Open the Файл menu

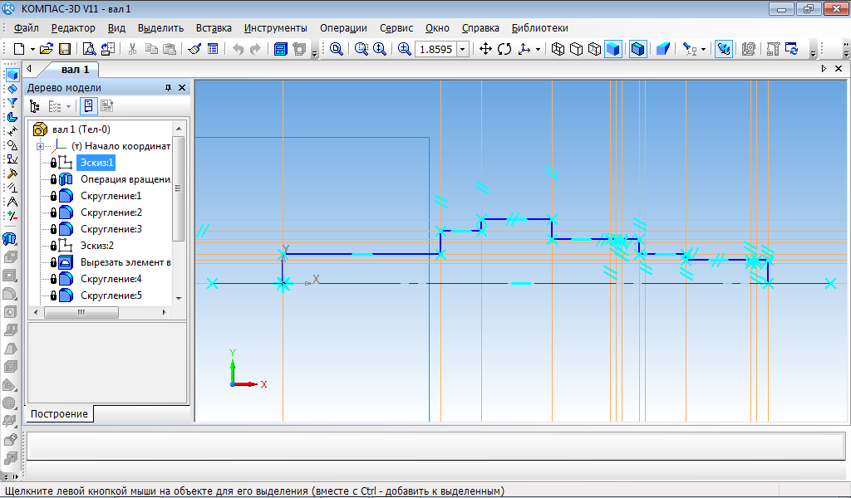(26, 28)
